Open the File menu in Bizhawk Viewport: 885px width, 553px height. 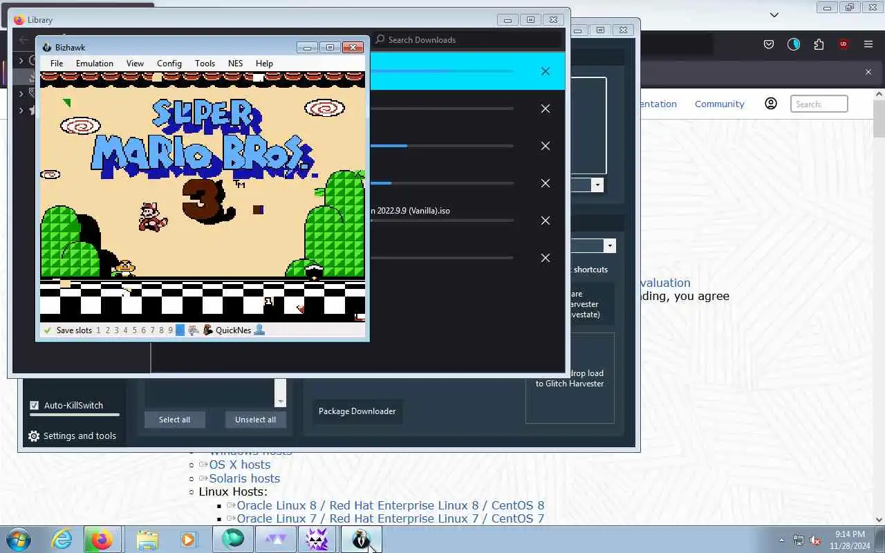57,63
